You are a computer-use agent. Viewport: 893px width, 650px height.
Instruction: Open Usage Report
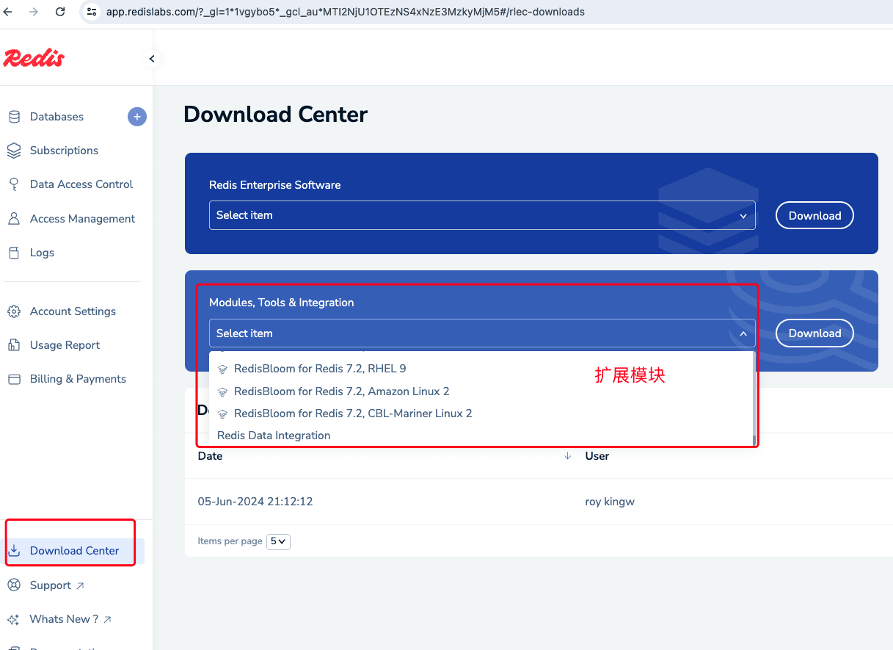pos(65,345)
